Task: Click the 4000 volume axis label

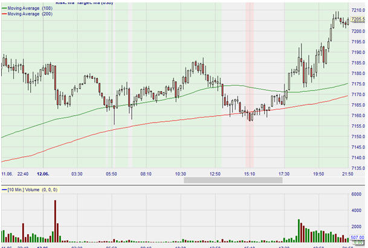Action: (357, 210)
